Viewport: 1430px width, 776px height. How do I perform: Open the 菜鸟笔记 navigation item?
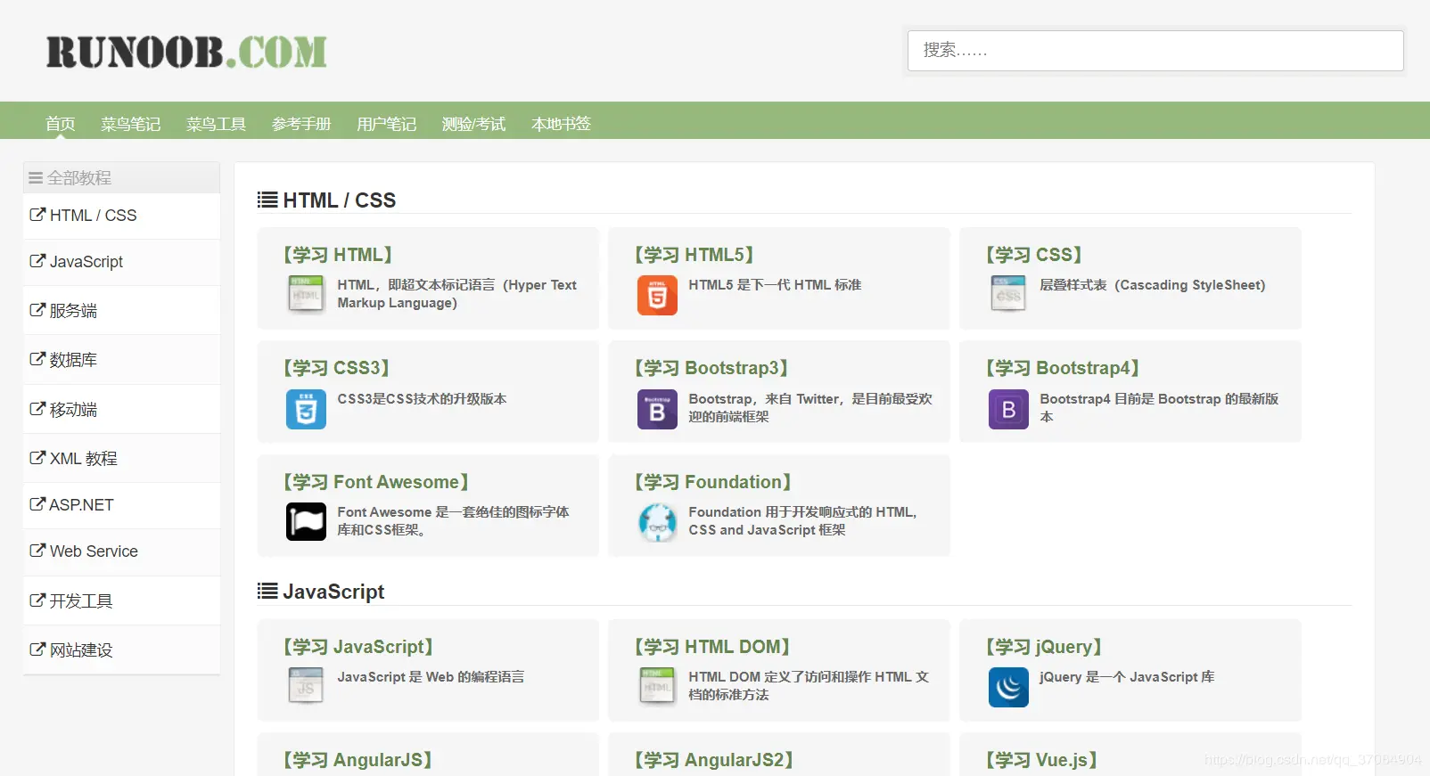pyautogui.click(x=130, y=124)
